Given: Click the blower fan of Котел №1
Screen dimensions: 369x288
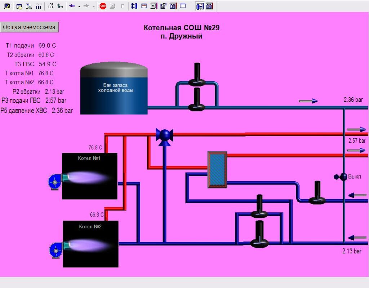Looking at the screenshot, I should 55,182.
